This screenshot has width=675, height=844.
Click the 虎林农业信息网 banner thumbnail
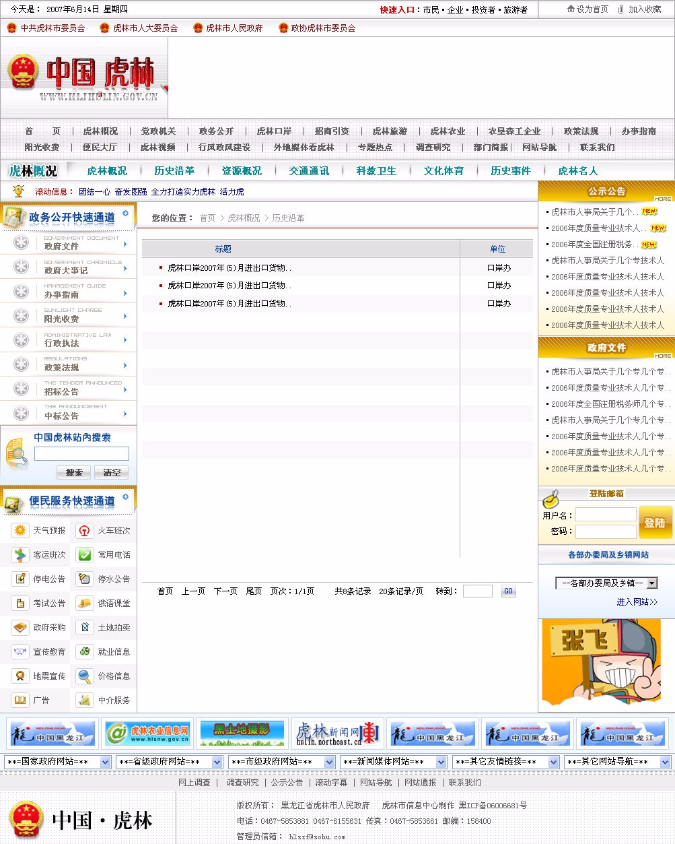(148, 734)
